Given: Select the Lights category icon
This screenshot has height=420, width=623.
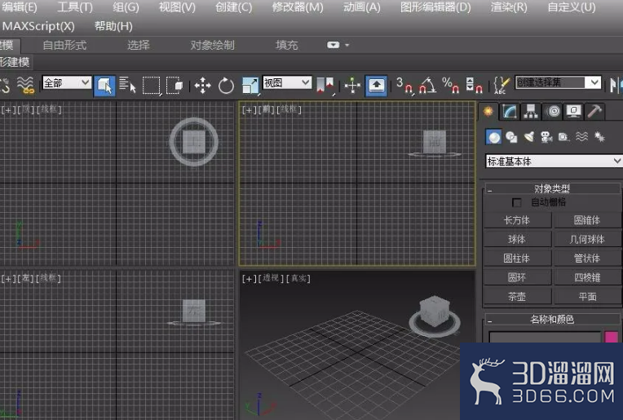Looking at the screenshot, I should 529,137.
